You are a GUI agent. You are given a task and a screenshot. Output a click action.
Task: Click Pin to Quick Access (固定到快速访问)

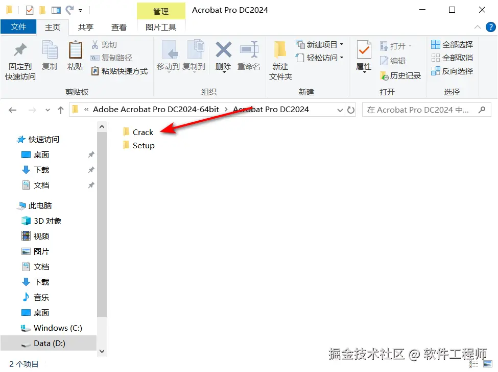(x=20, y=62)
